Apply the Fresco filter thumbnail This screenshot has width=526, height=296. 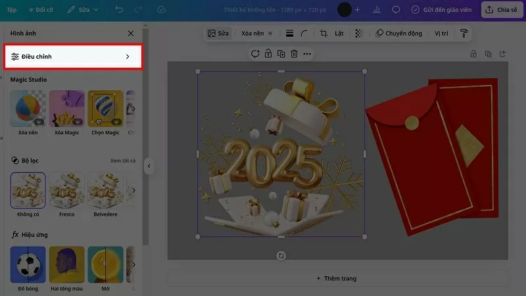[x=67, y=191]
